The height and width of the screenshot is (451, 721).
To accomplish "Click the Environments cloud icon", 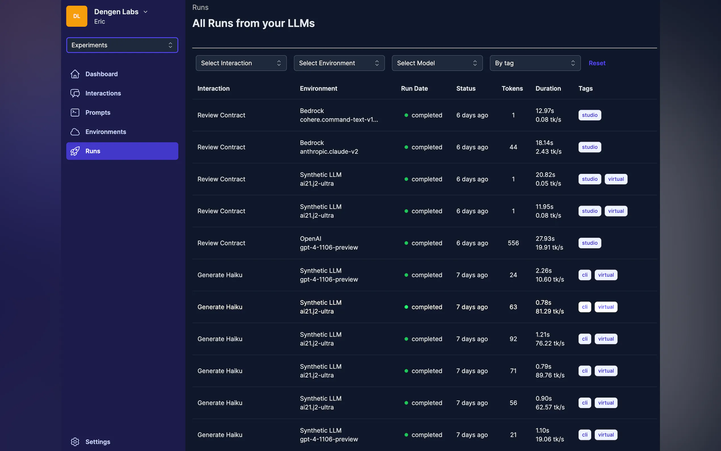I will [75, 132].
